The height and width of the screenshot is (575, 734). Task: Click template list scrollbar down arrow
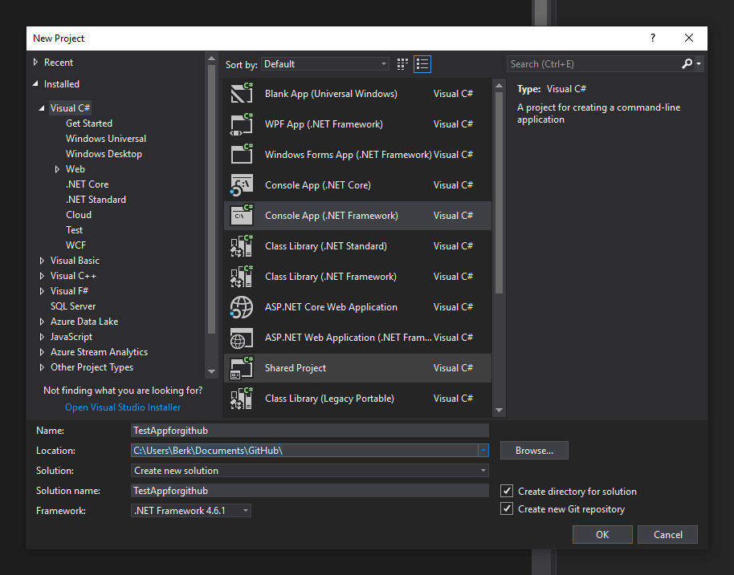(499, 410)
